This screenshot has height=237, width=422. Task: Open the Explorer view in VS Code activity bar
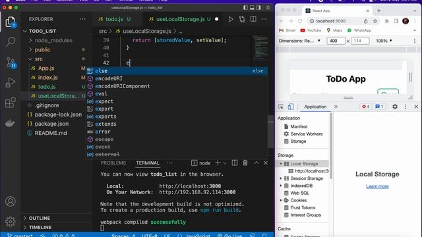11,22
